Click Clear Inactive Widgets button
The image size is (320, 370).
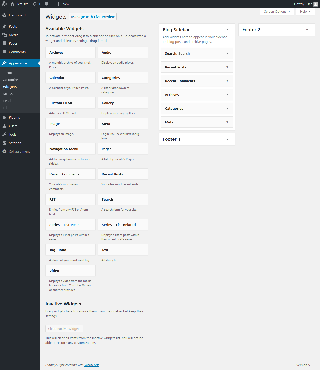click(64, 329)
